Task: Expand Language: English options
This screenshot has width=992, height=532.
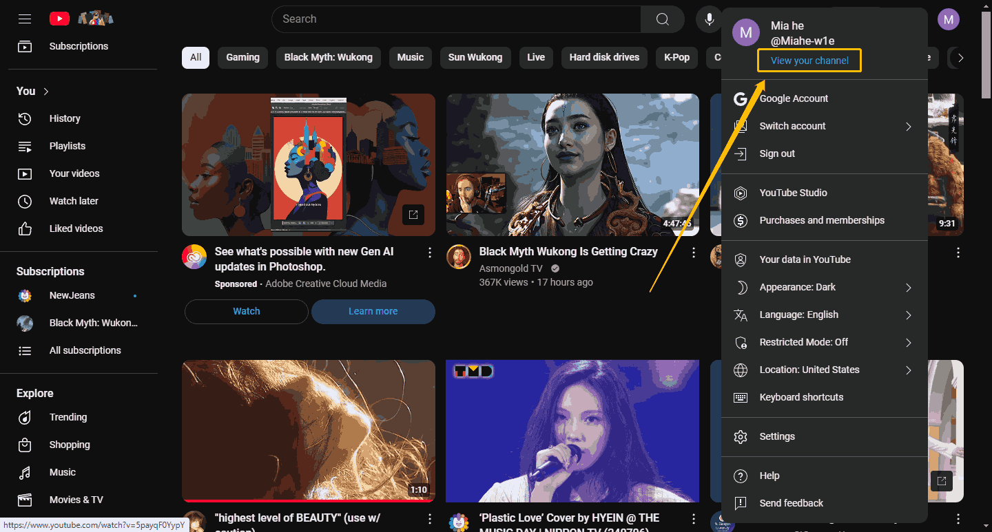Action: coord(825,315)
